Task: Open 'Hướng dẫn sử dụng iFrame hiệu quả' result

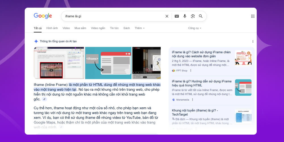Action: [x=202, y=83]
